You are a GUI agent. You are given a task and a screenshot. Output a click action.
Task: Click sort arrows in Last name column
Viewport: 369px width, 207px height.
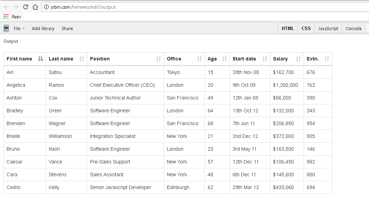82,59
